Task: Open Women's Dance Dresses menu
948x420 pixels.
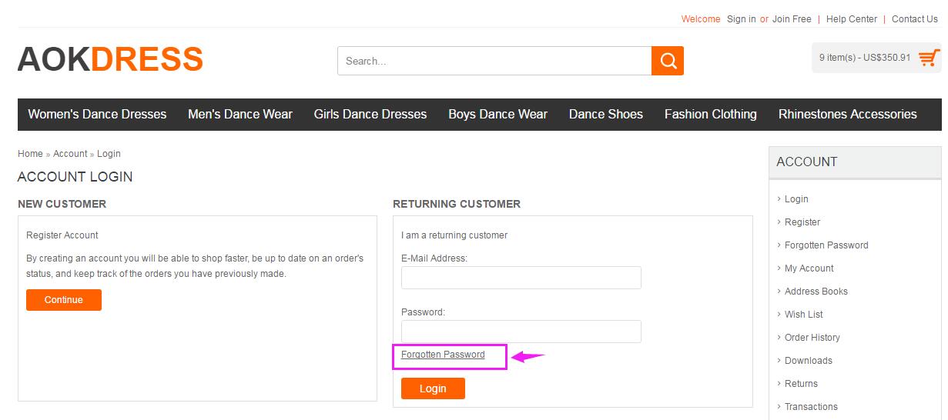Action: [x=97, y=114]
